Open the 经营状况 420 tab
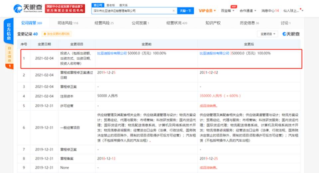 click(176, 23)
